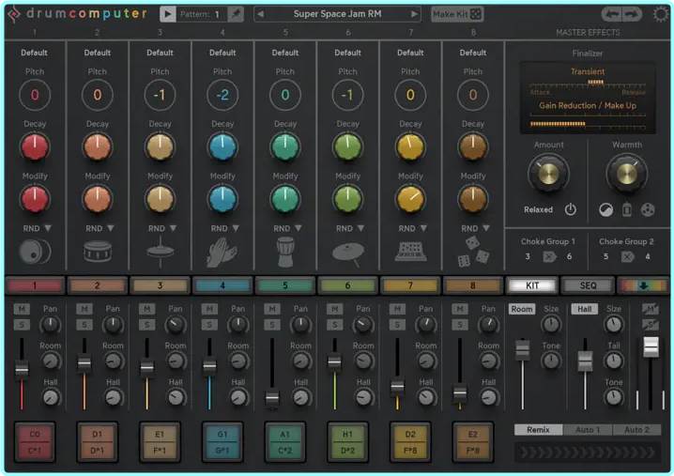Click the Pattern number field
This screenshot has width=674, height=476.
pos(201,14)
